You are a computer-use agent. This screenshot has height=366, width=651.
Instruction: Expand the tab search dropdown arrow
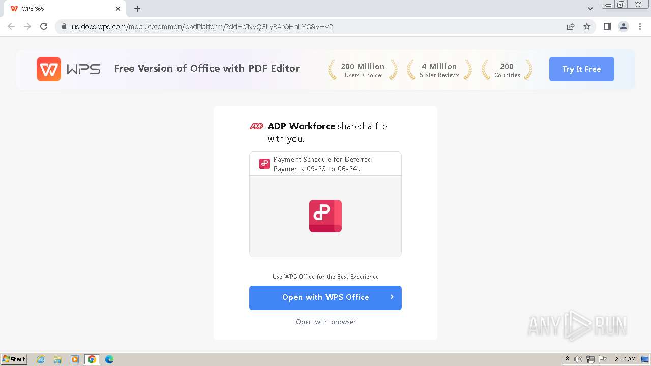[x=590, y=9]
